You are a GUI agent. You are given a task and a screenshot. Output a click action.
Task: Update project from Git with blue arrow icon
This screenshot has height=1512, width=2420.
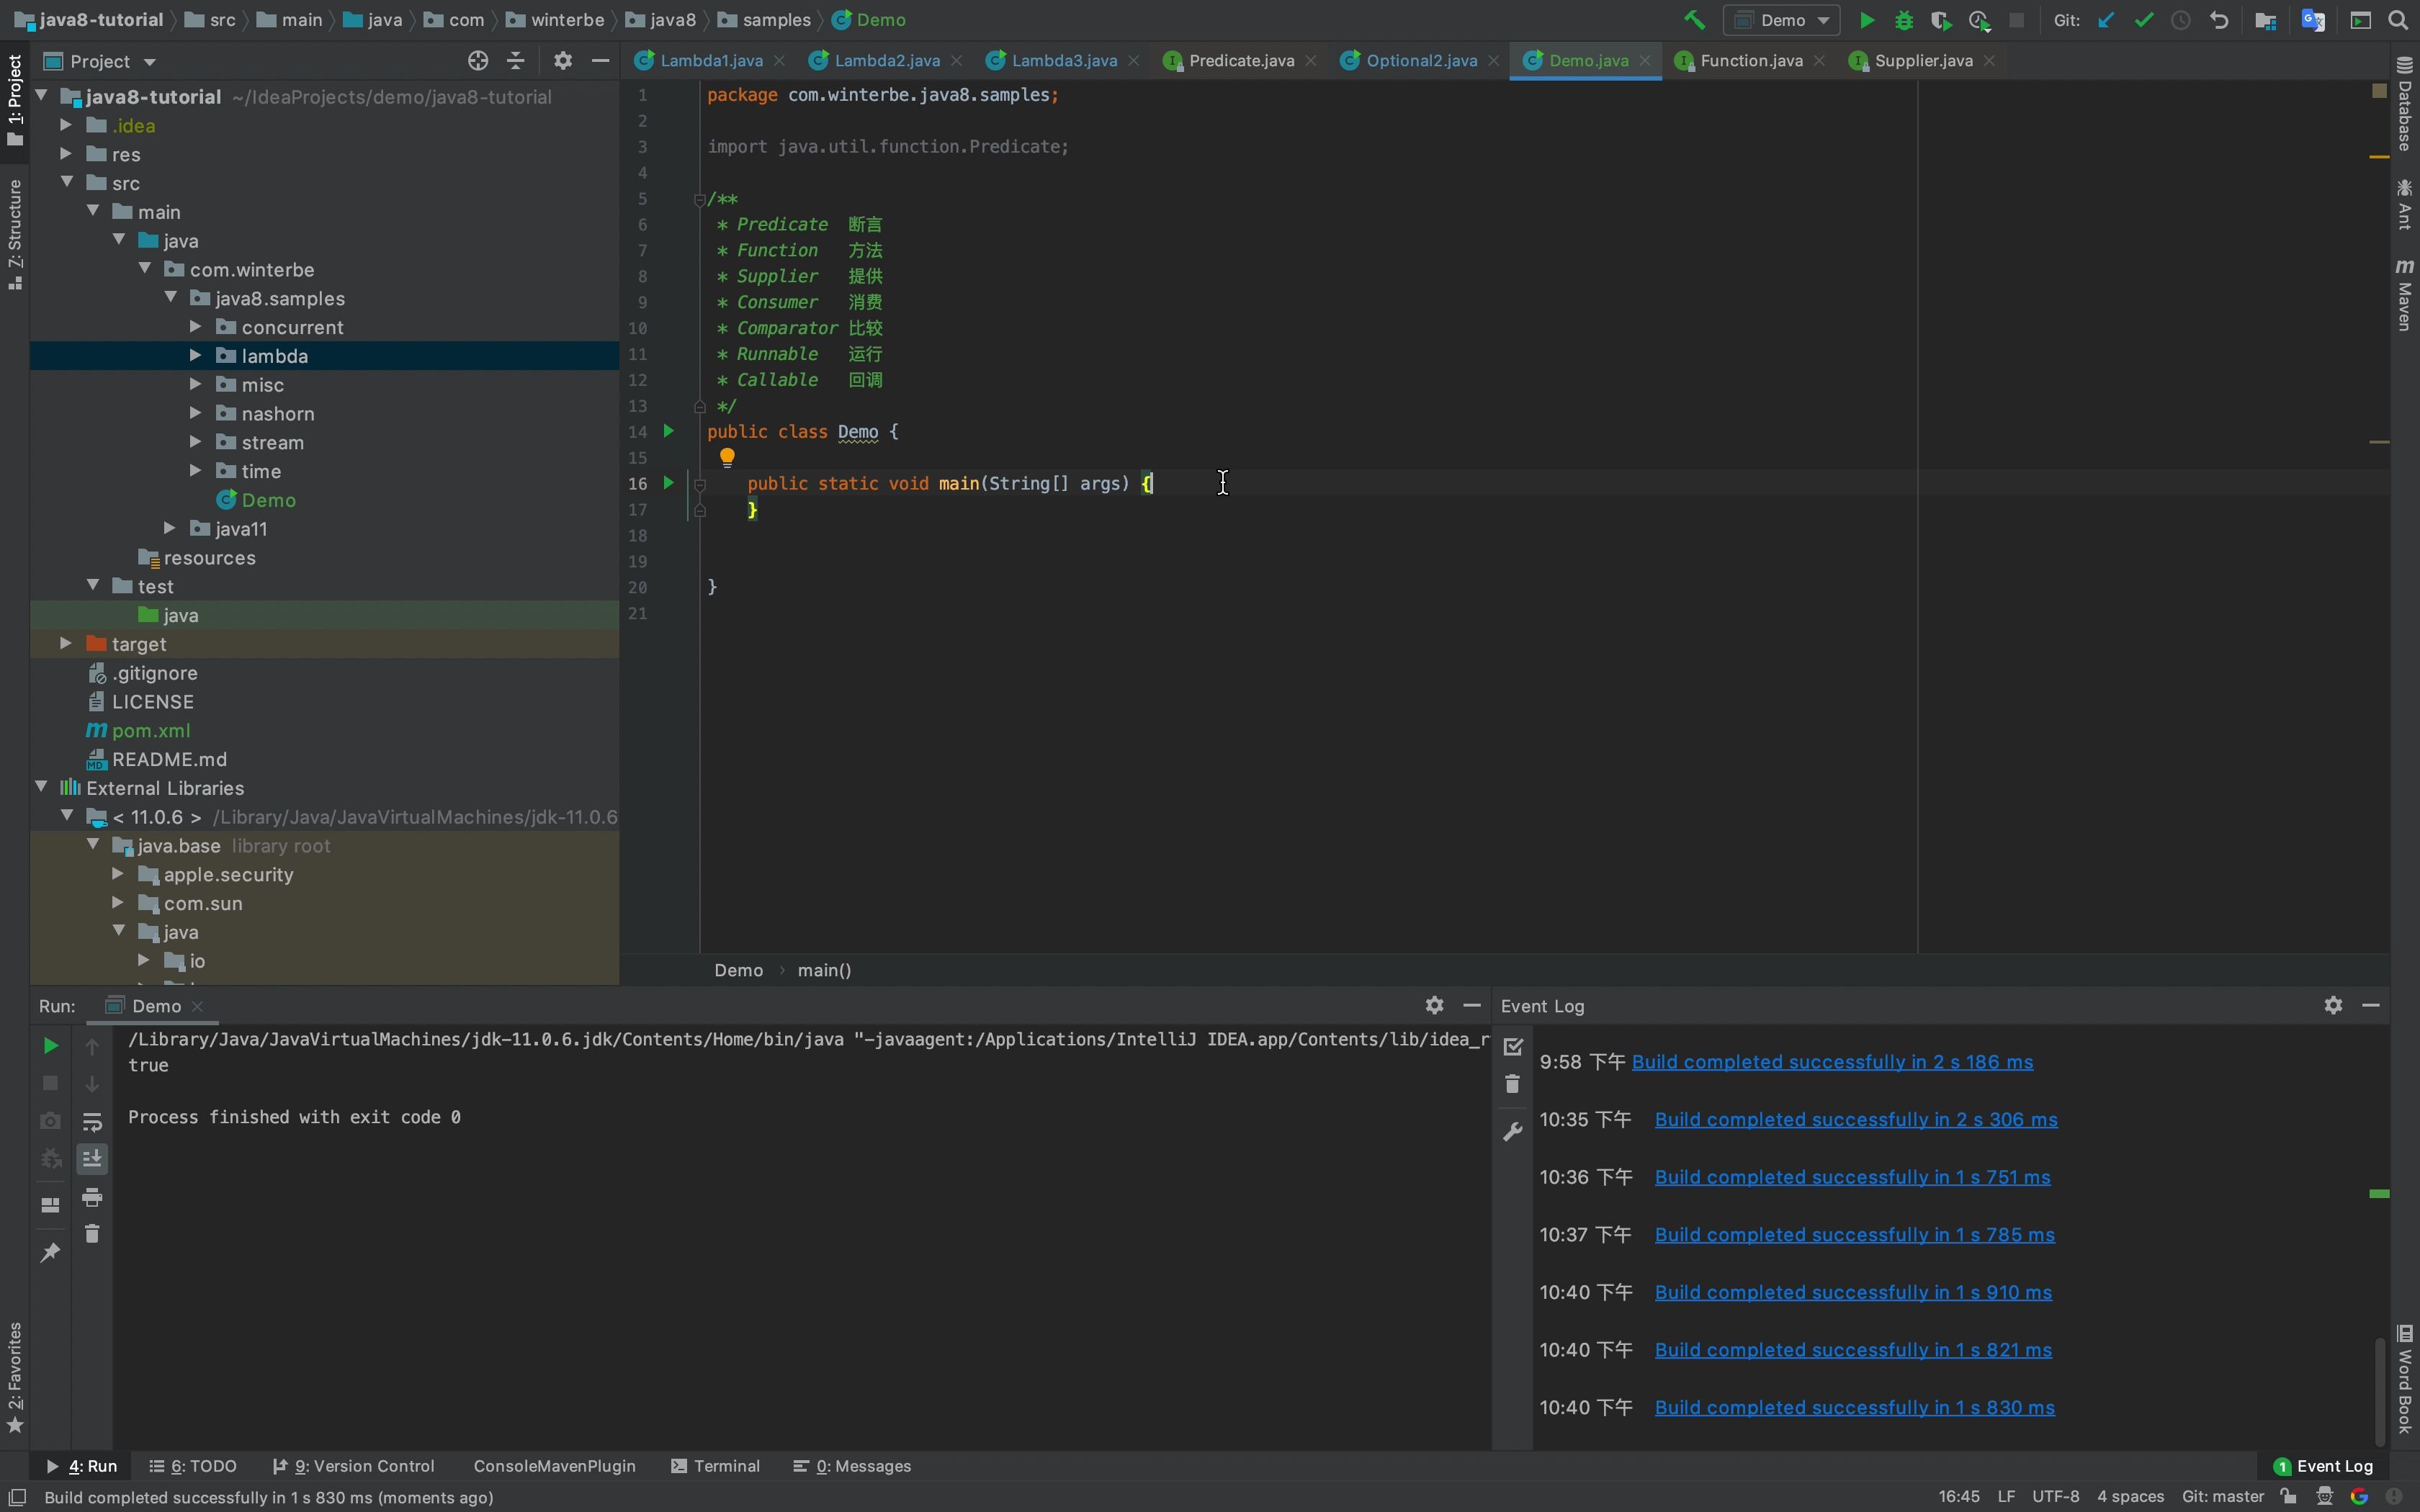point(2106,20)
